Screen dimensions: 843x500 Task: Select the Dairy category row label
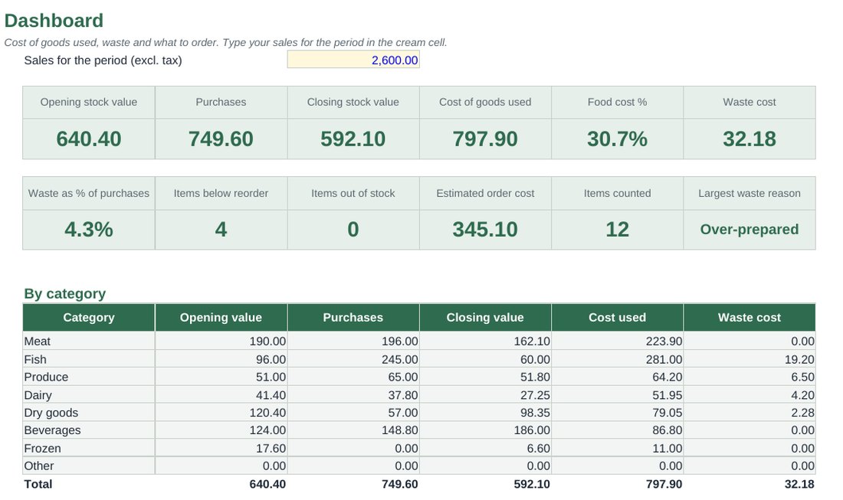38,395
